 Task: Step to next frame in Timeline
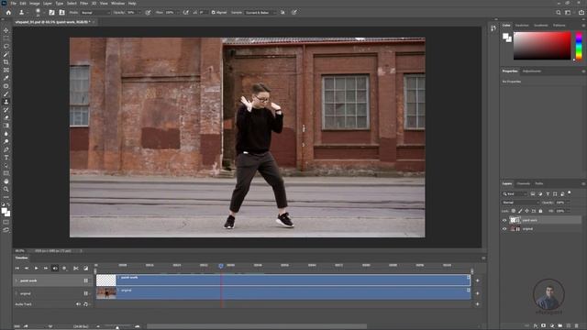coord(45,269)
